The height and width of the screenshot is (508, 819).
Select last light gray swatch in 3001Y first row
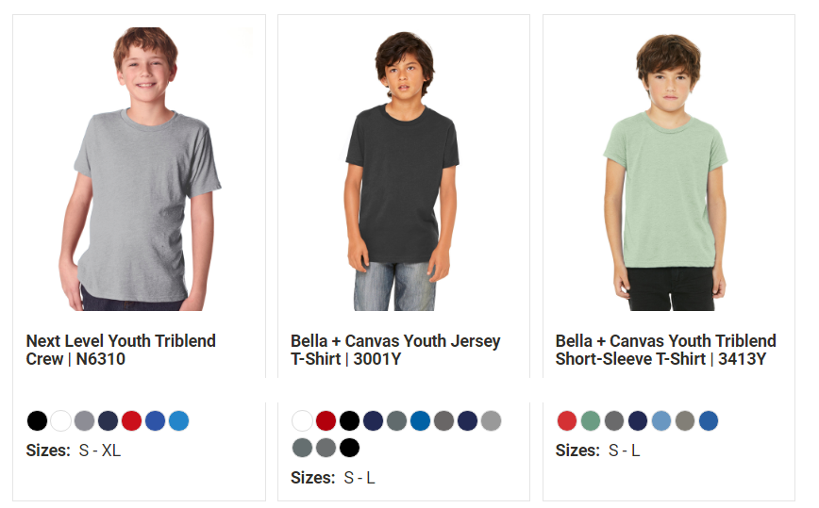click(x=491, y=420)
